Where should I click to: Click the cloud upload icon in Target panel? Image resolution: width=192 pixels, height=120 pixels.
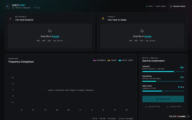click(142, 31)
